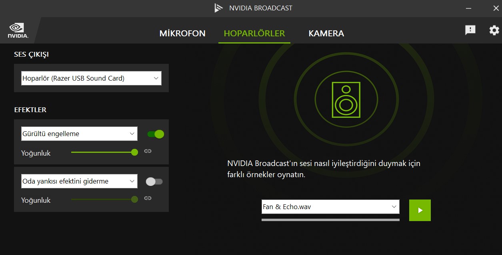Image resolution: width=502 pixels, height=255 pixels.
Task: Expand the Oda yankısı efektini giderme dropdown
Action: 79,181
